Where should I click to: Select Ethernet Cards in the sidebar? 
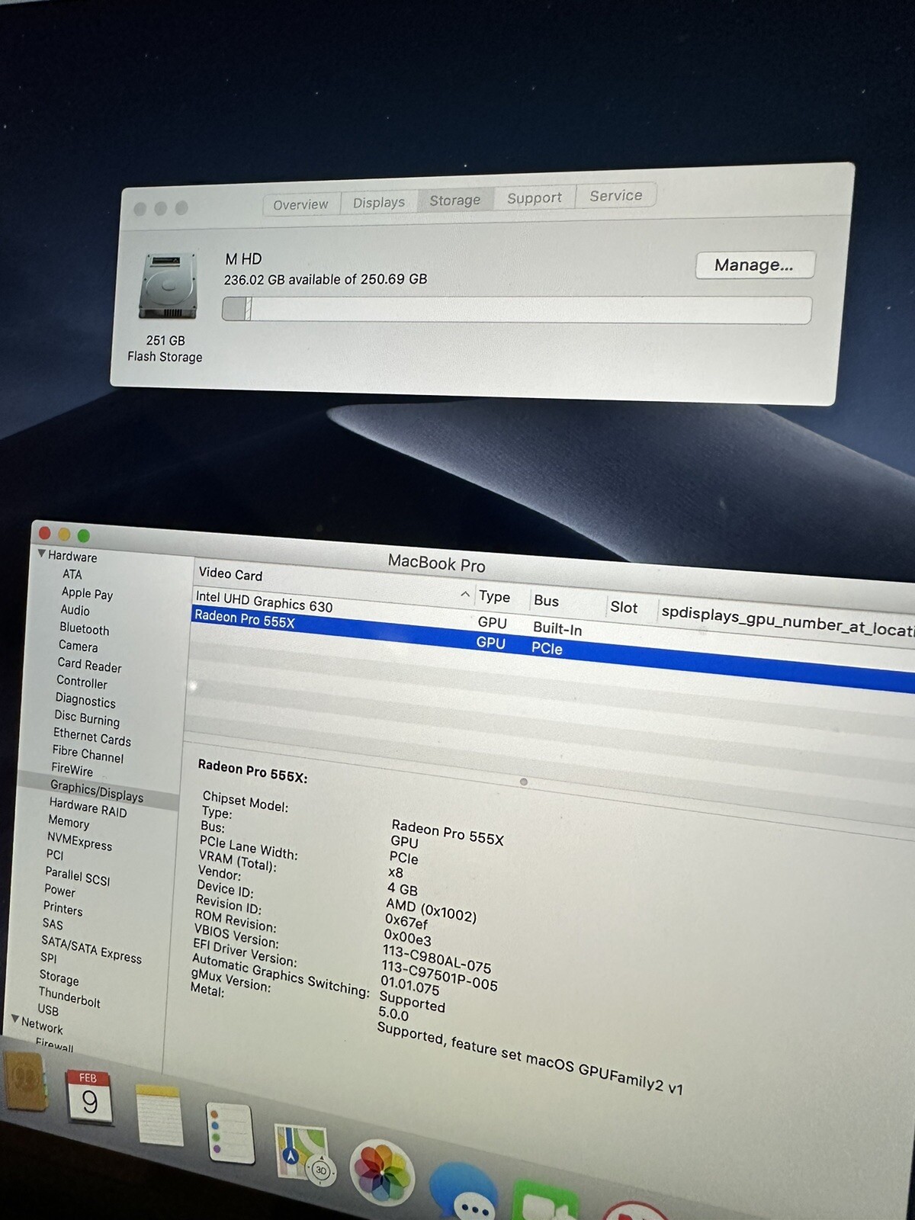point(92,737)
